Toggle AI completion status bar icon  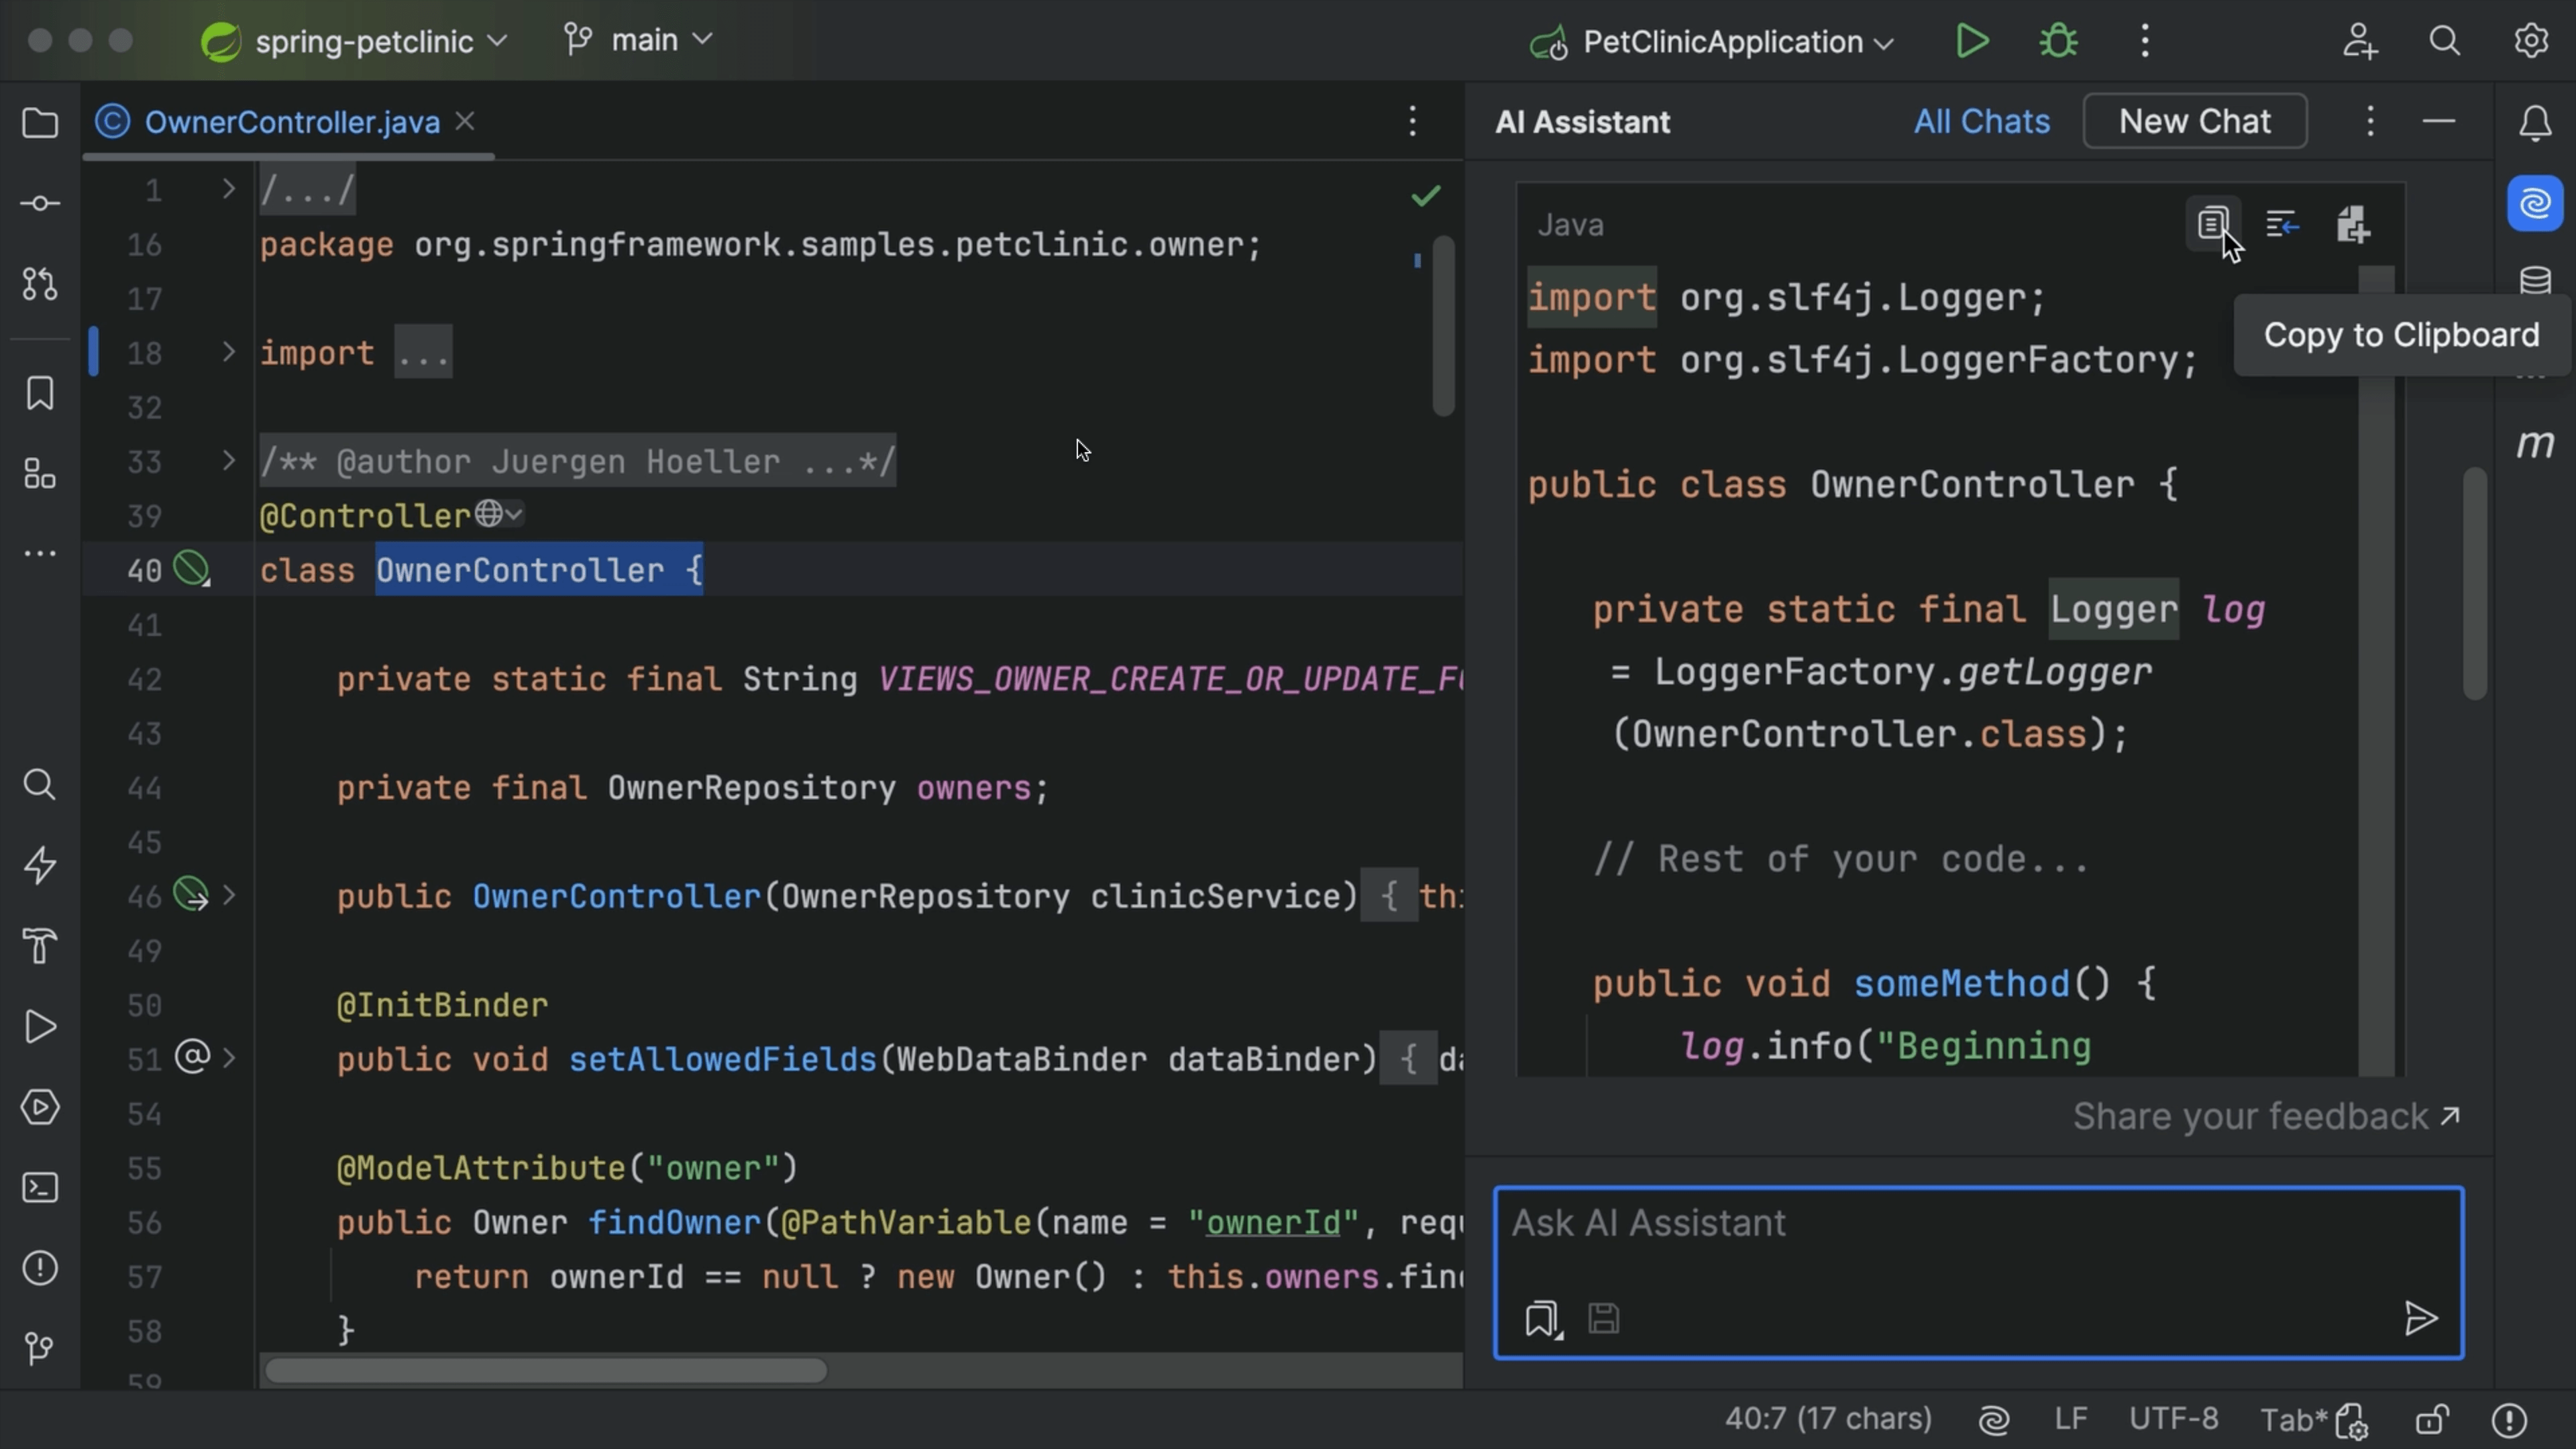1994,1419
